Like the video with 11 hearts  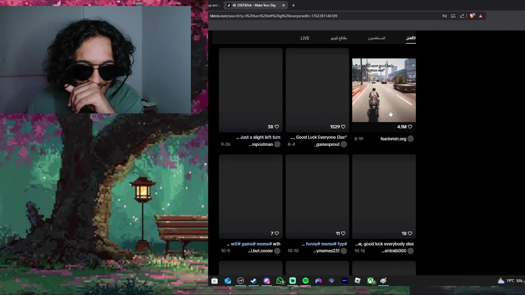pos(343,234)
